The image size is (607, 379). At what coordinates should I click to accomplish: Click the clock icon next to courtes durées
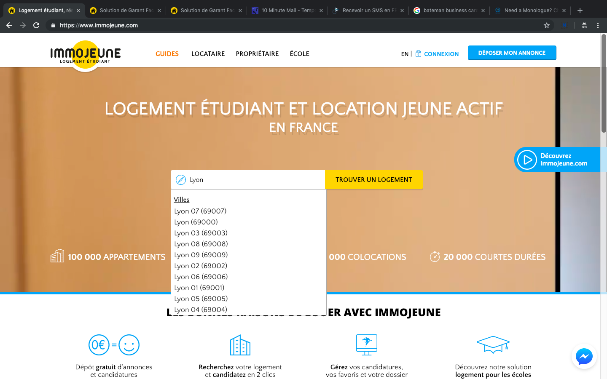pos(435,256)
